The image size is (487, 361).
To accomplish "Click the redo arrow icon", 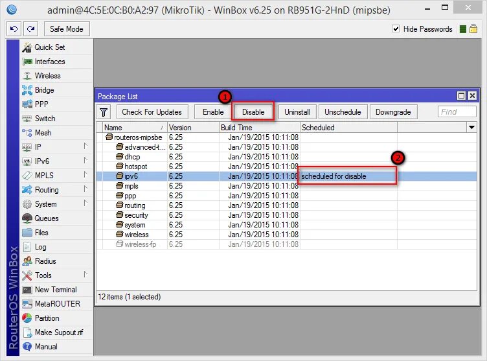I will click(x=30, y=29).
